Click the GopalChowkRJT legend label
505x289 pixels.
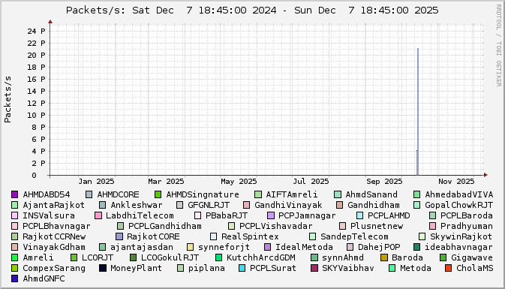[458, 205]
